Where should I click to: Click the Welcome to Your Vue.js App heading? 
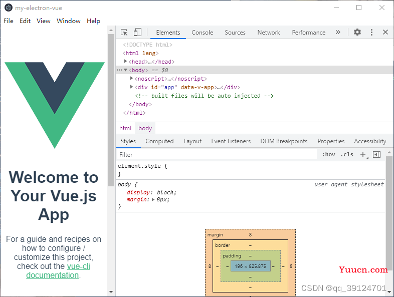click(54, 196)
